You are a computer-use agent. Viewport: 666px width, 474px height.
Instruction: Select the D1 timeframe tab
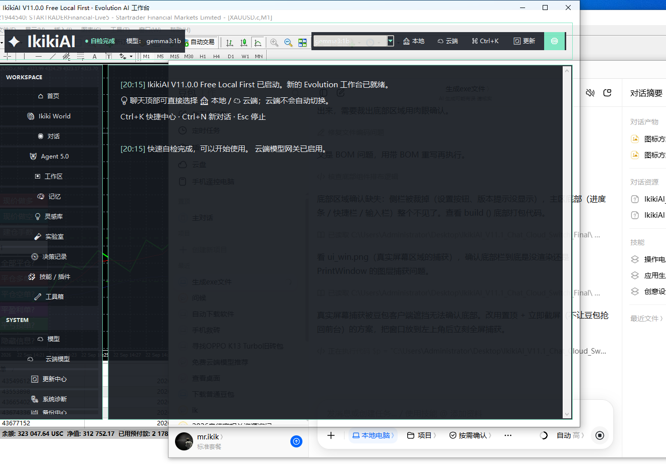231,56
